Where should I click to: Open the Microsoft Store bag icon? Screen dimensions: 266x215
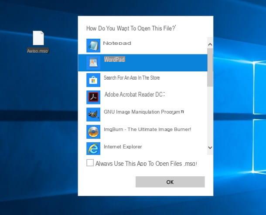click(x=93, y=80)
